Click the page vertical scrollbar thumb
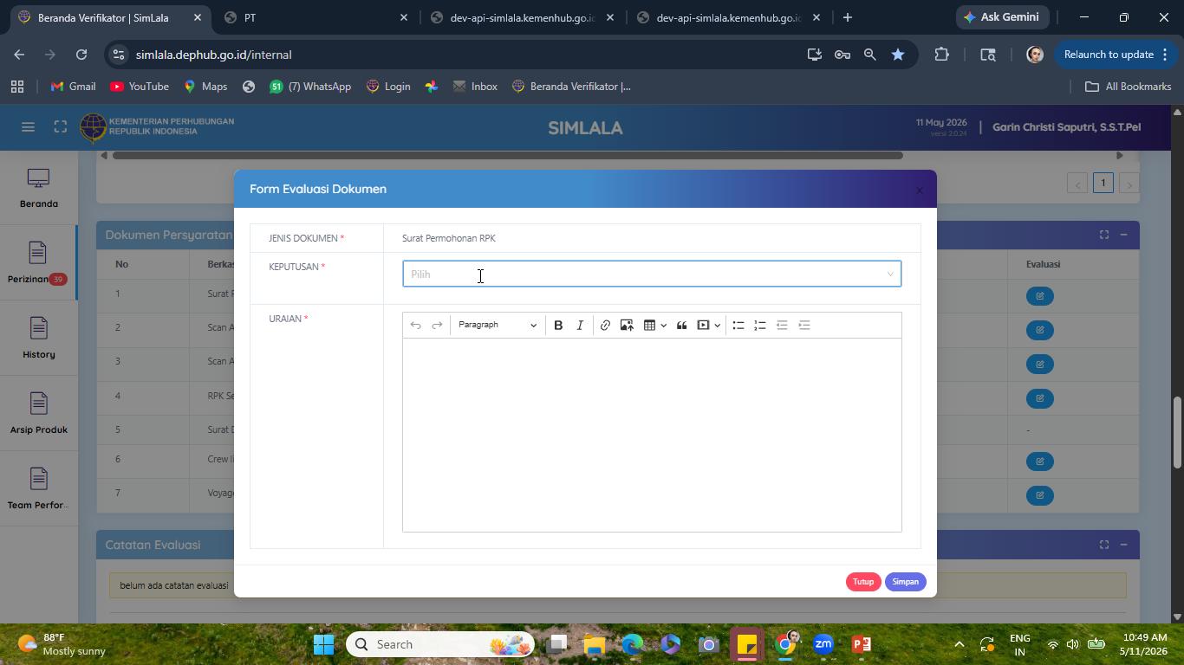This screenshot has height=665, width=1184. point(1177,432)
